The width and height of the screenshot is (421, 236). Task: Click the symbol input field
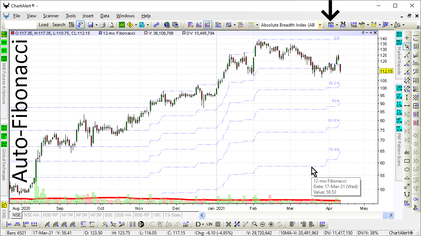tap(21, 25)
